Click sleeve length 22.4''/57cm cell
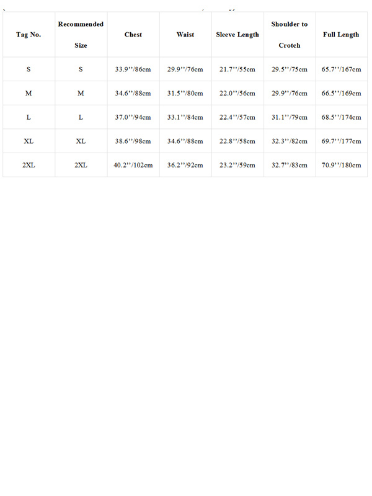Image resolution: width=372 pixels, height=496 pixels. click(x=237, y=117)
